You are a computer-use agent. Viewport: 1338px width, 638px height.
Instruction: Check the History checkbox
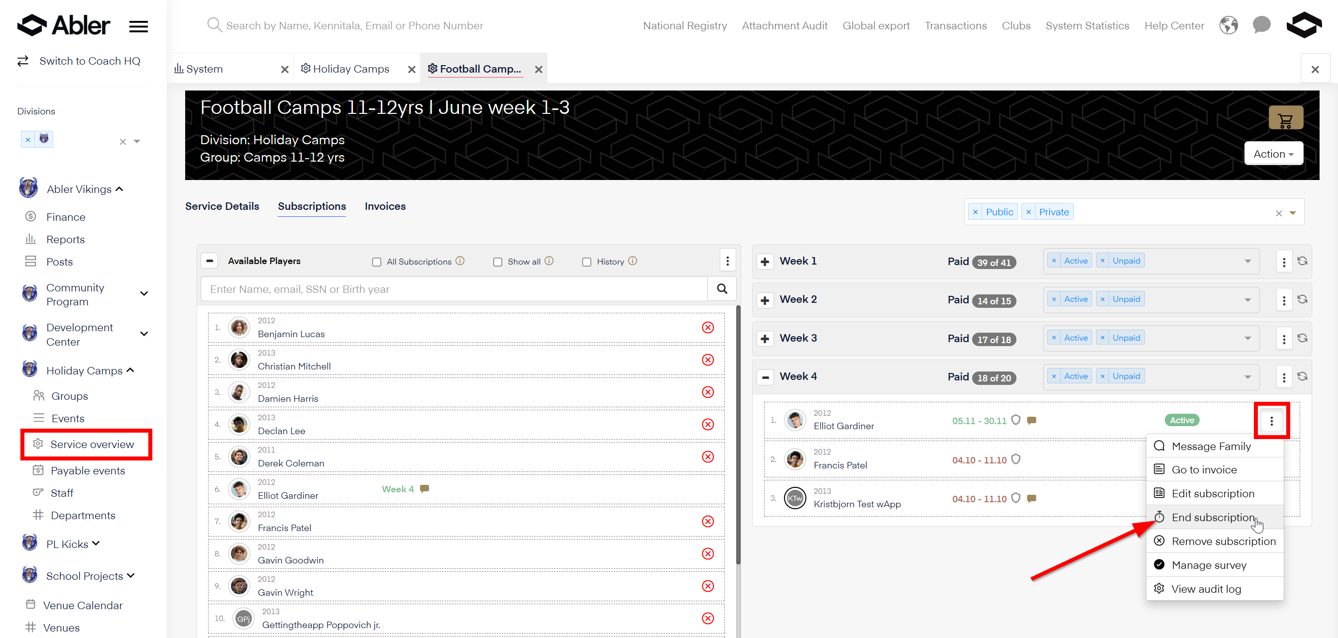(586, 262)
